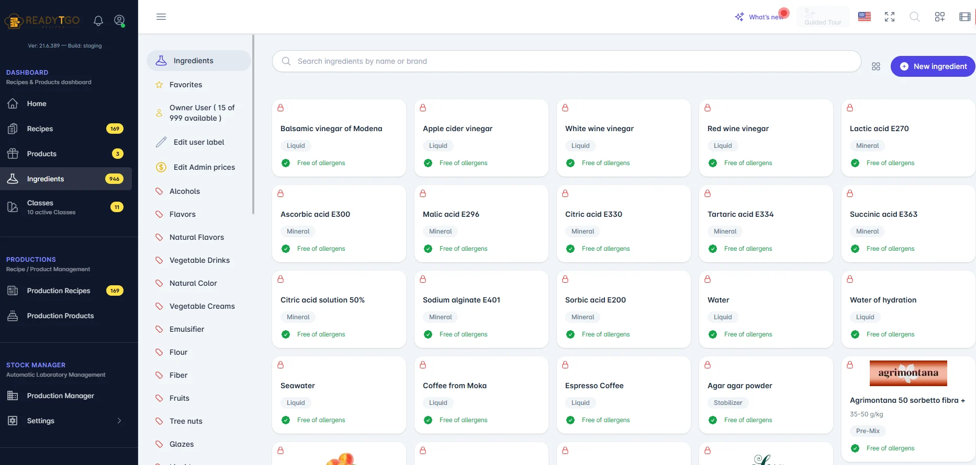Click the ReadyToGo logo
Image resolution: width=976 pixels, height=465 pixels.
(42, 21)
